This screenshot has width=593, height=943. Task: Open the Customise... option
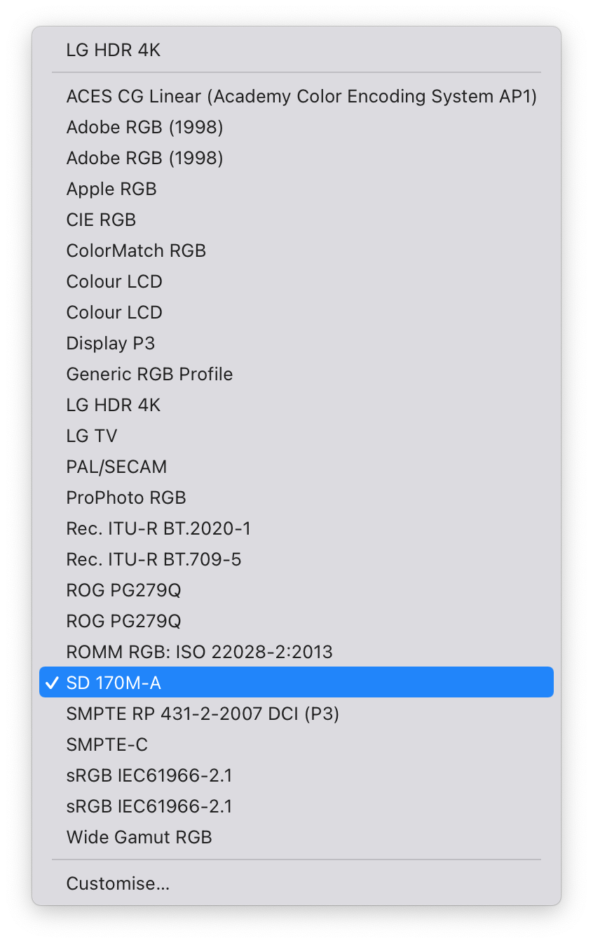click(x=118, y=883)
